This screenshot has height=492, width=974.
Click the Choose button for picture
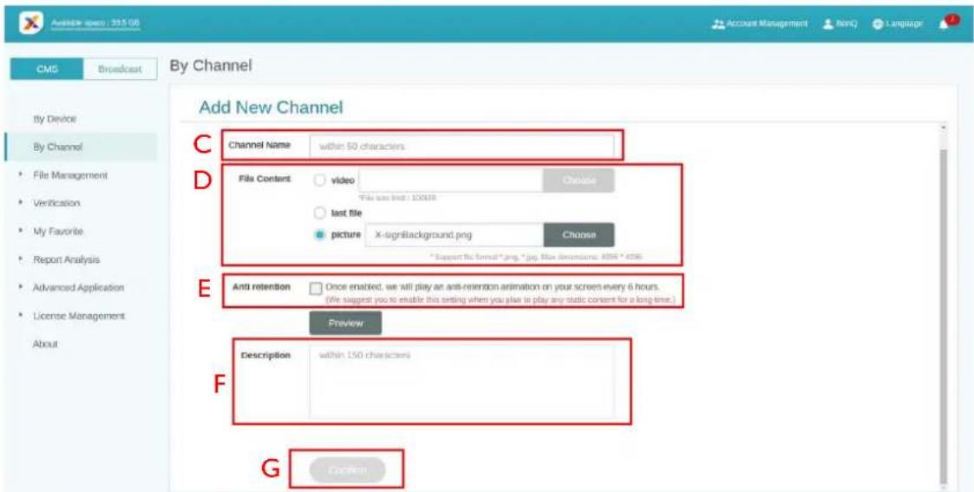point(579,235)
